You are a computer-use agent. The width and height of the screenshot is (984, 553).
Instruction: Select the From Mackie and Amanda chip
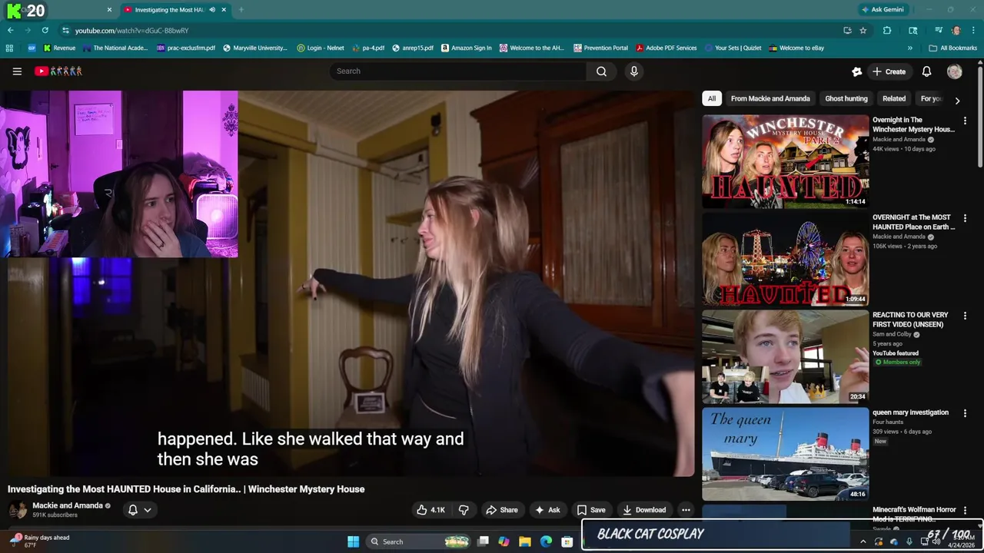770,98
